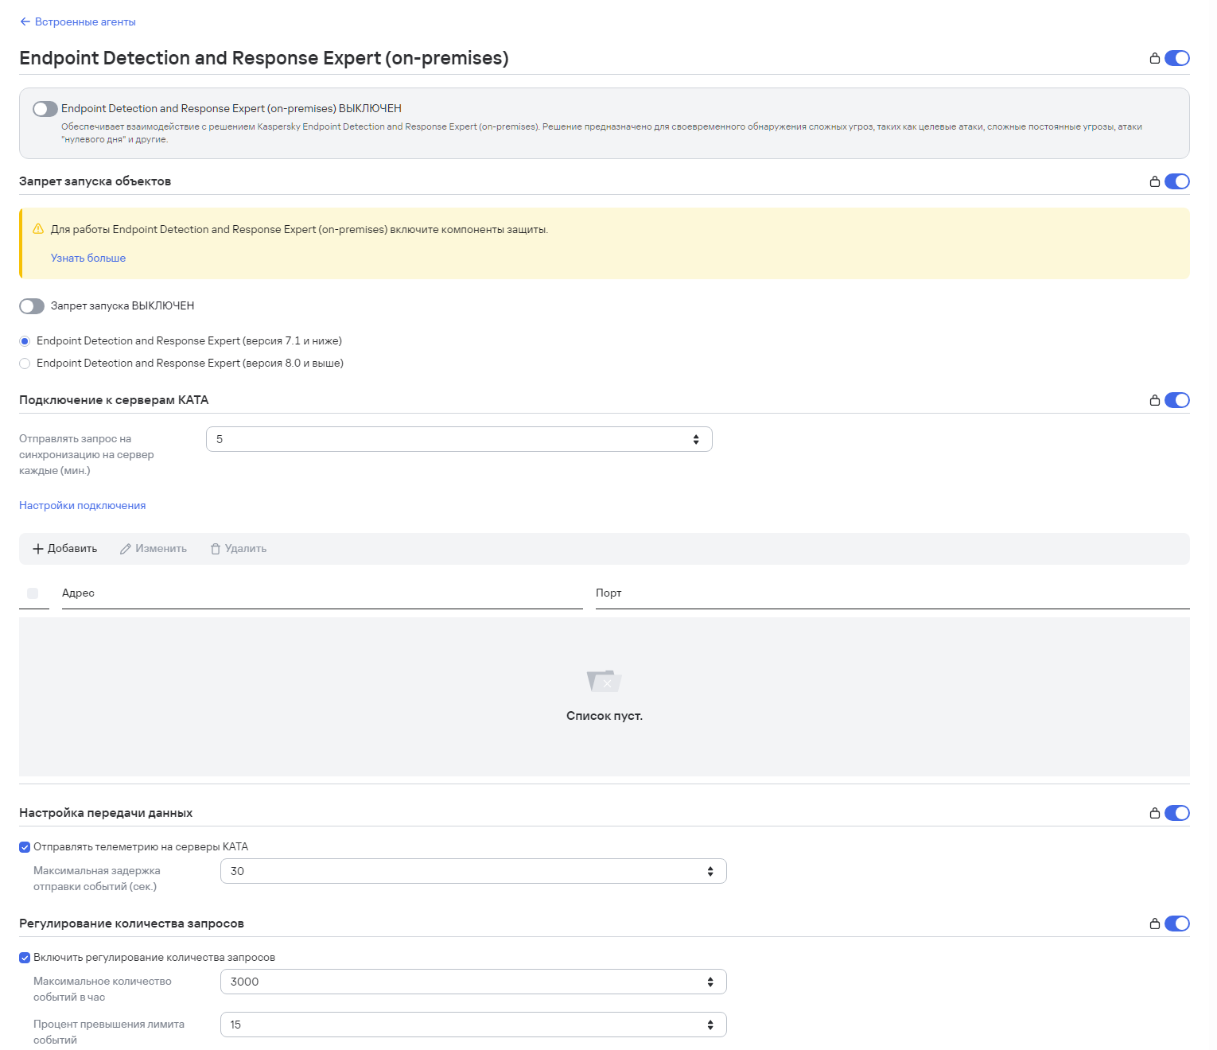Select the версия 8.0 и выше radio option

click(25, 364)
